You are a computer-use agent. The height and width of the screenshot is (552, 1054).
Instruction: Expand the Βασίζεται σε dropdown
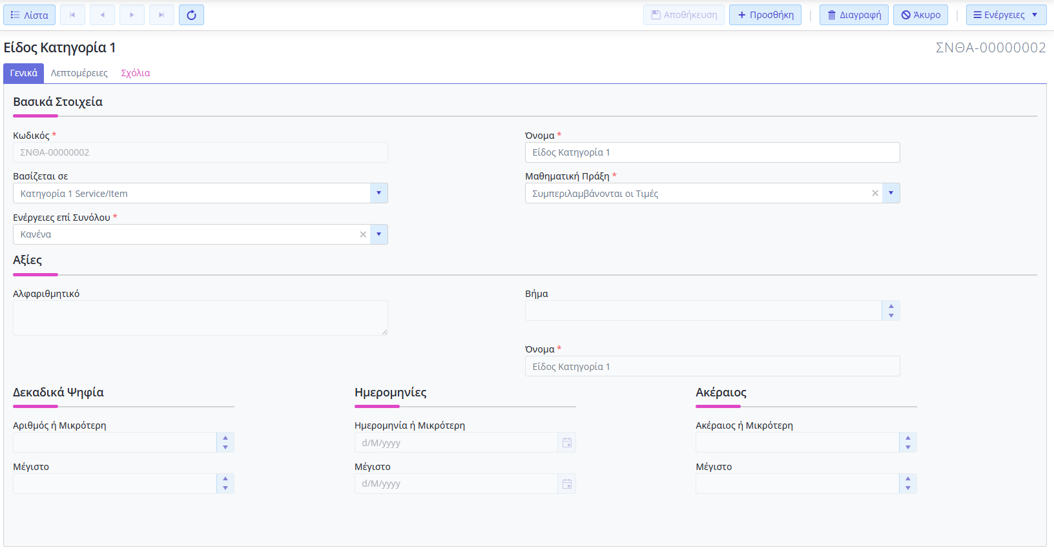pos(378,193)
